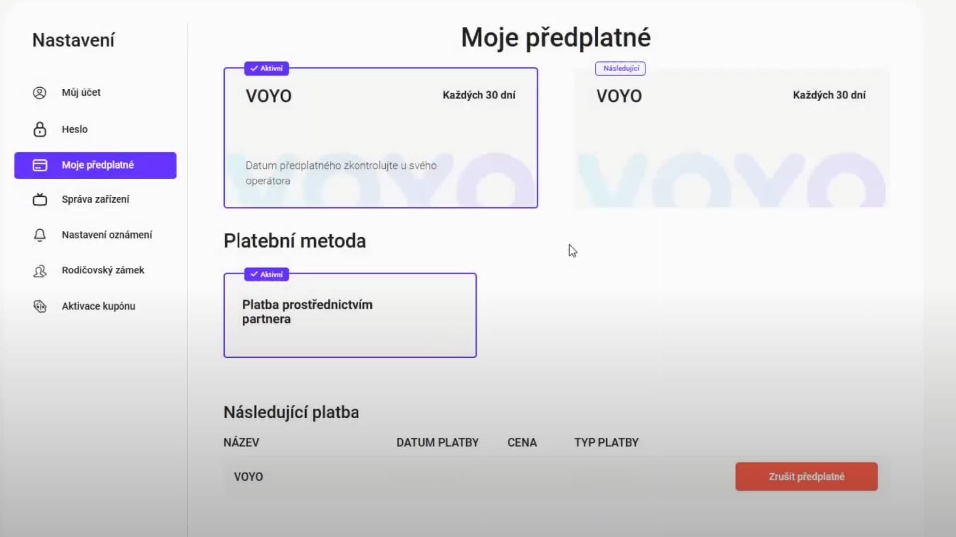Click the Heslo lock icon
Viewport: 956px width, 537px height.
39,129
